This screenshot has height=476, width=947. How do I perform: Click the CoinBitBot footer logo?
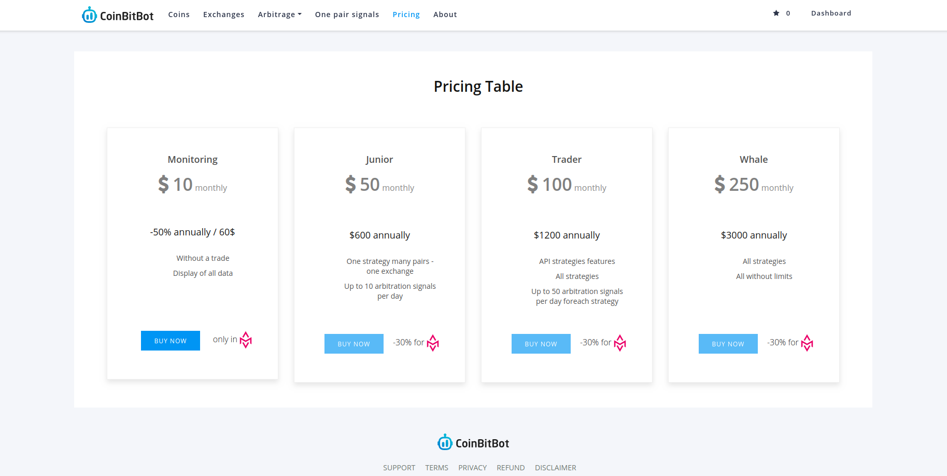click(473, 443)
